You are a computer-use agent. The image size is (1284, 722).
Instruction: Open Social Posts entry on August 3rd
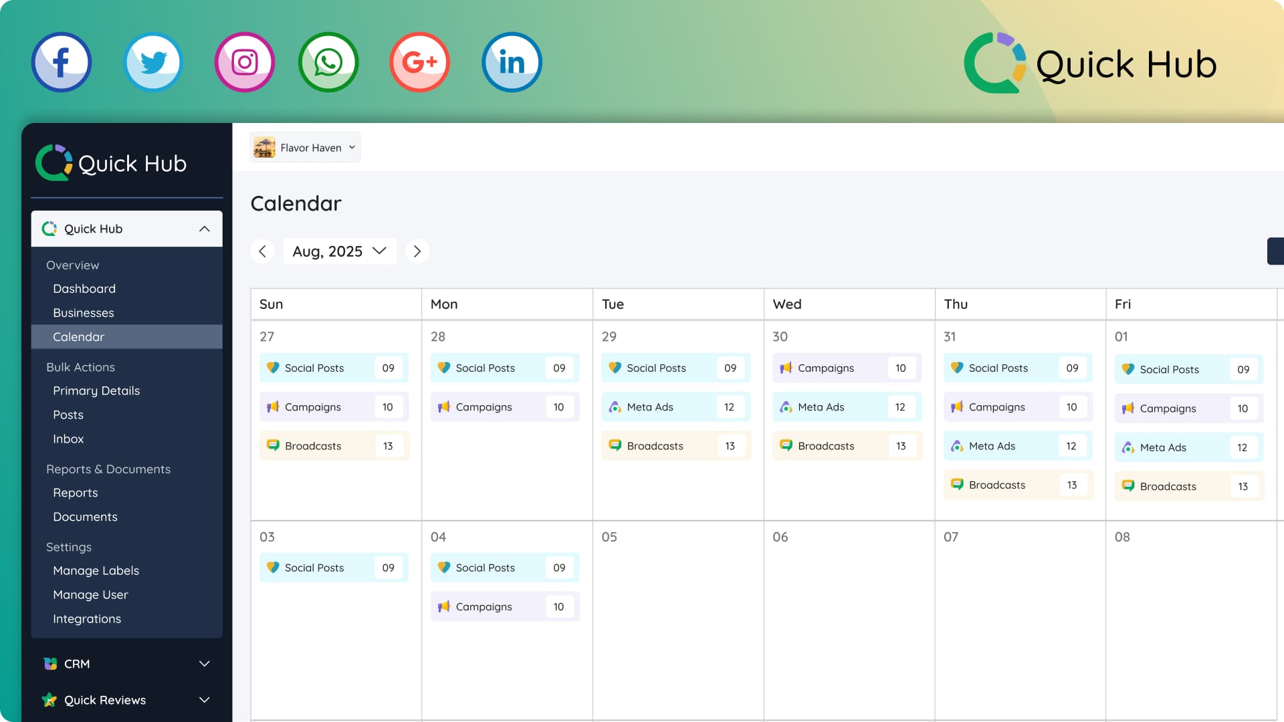333,568
